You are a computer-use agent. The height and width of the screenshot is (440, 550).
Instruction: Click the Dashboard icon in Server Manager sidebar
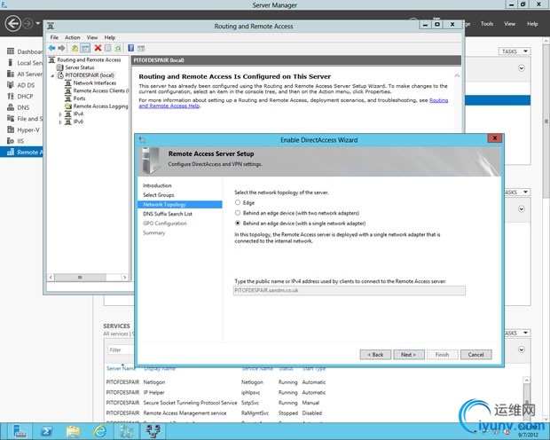(x=11, y=51)
